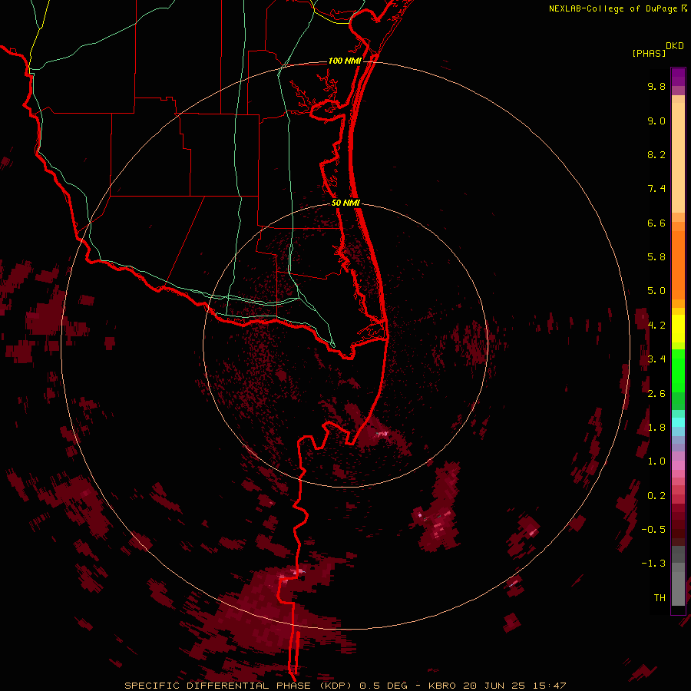
Task: Click the 7.4 value on the legend
Action: pos(656,189)
